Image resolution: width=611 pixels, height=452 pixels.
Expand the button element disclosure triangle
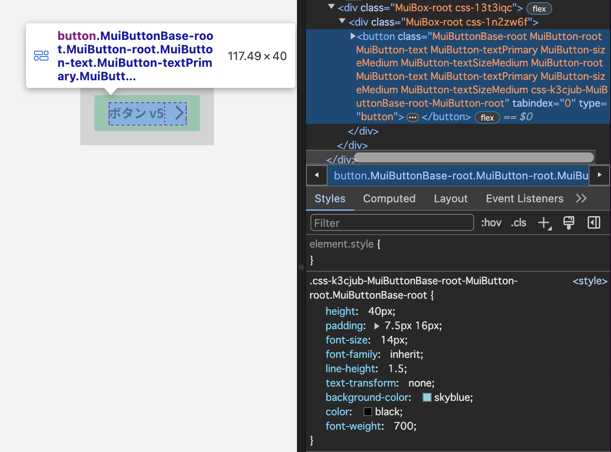[x=353, y=36]
